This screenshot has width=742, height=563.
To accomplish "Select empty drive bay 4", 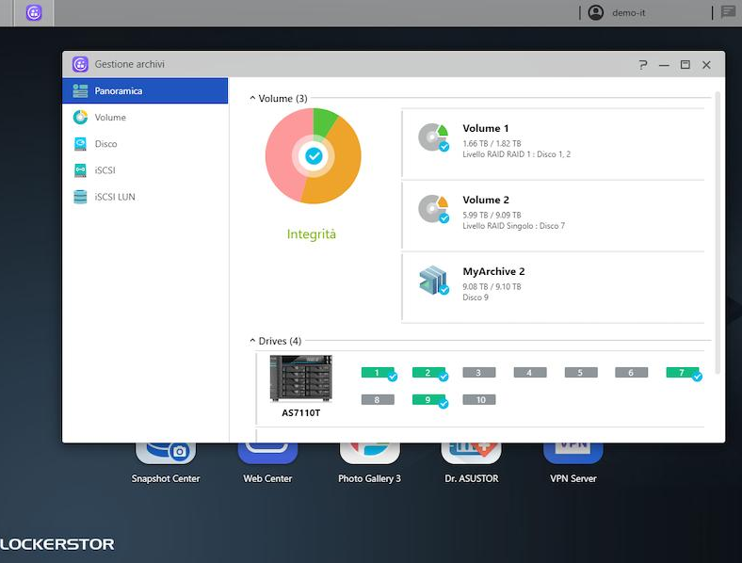I will [x=530, y=373].
